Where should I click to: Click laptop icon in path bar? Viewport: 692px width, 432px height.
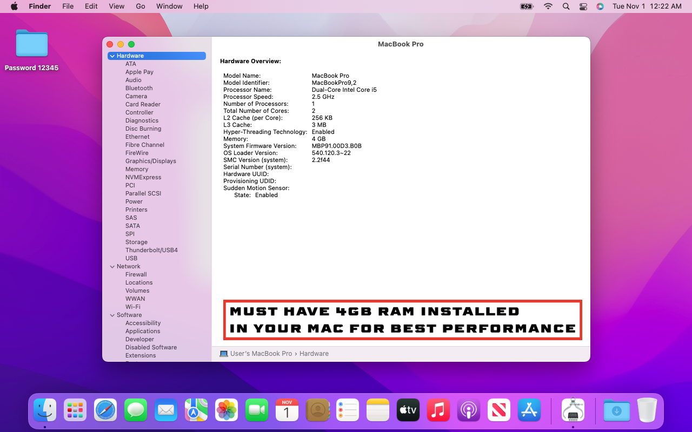tap(224, 354)
